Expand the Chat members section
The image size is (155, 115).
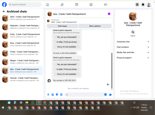[133, 47]
